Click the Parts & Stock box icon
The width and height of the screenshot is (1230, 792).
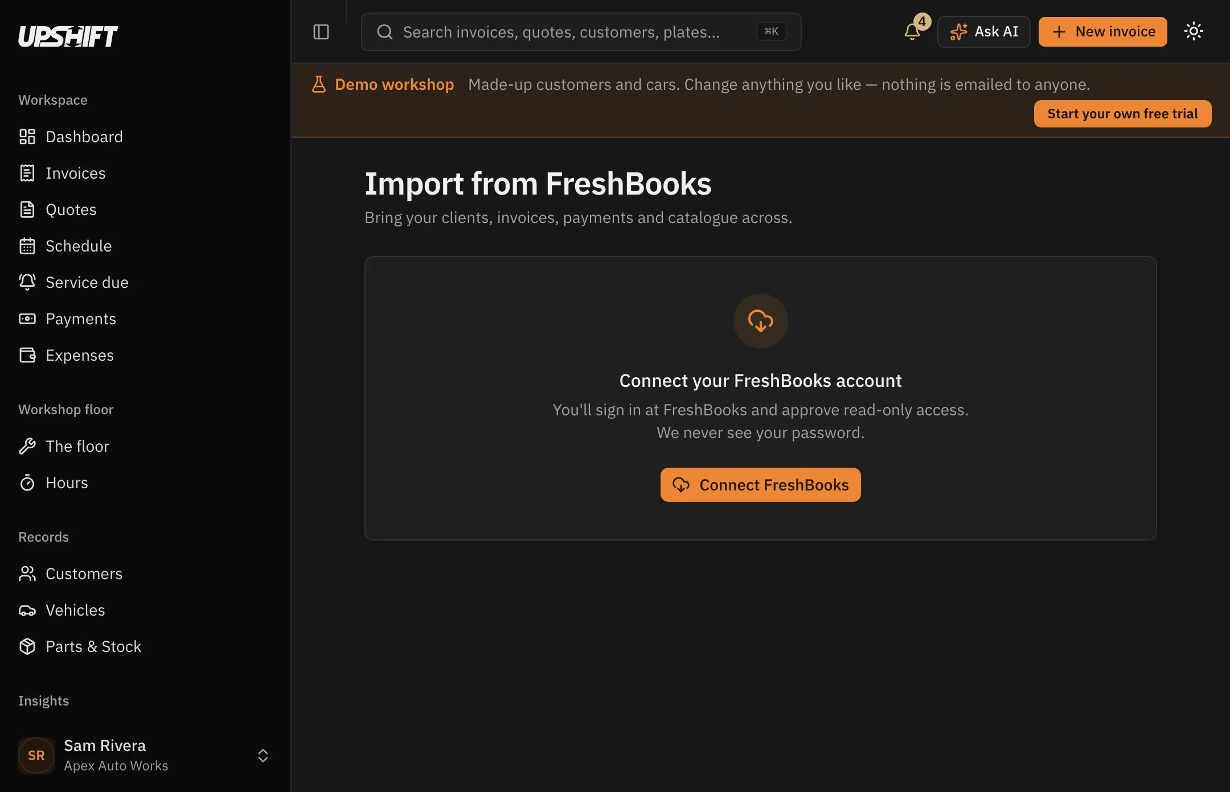[x=27, y=646]
